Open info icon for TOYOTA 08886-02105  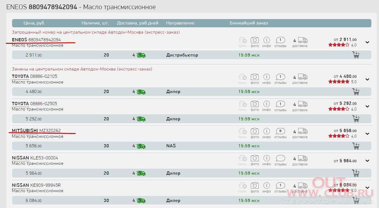266,77
